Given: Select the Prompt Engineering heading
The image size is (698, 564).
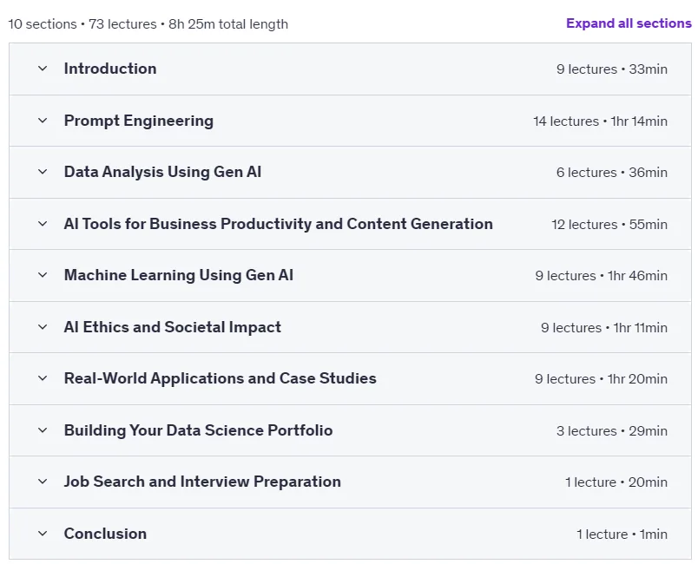Looking at the screenshot, I should [138, 121].
